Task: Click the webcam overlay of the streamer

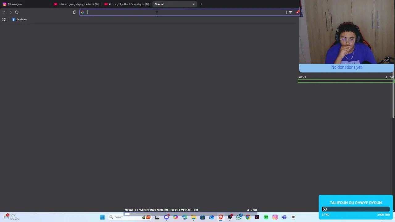Action: (347, 32)
